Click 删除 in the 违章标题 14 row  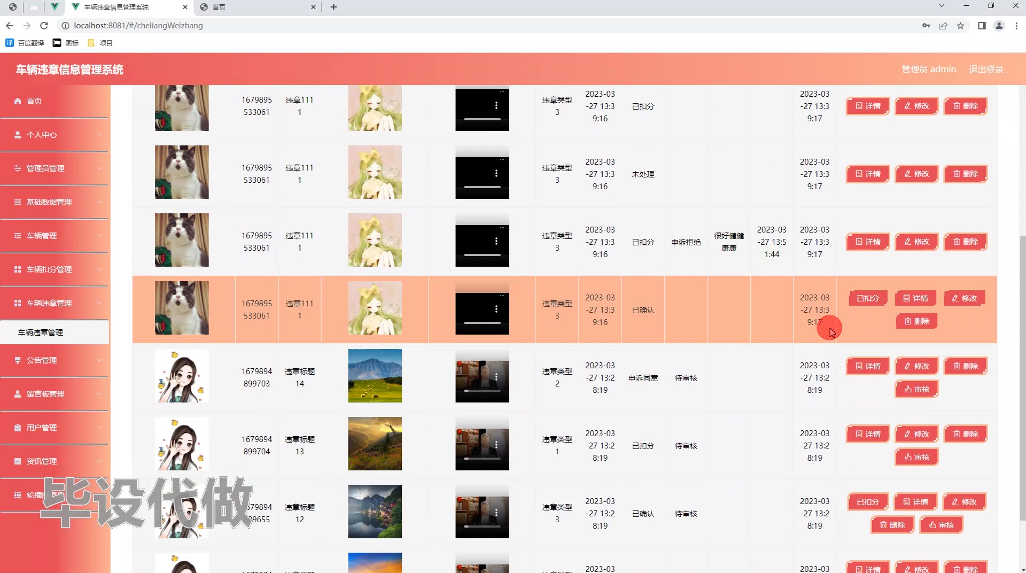pos(965,366)
